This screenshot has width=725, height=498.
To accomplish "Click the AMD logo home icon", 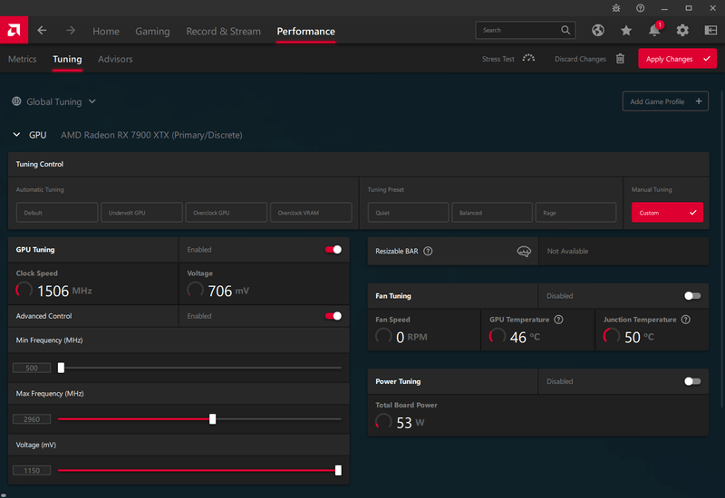I will [x=14, y=30].
